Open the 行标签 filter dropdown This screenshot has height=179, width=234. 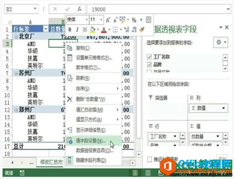click(x=46, y=29)
